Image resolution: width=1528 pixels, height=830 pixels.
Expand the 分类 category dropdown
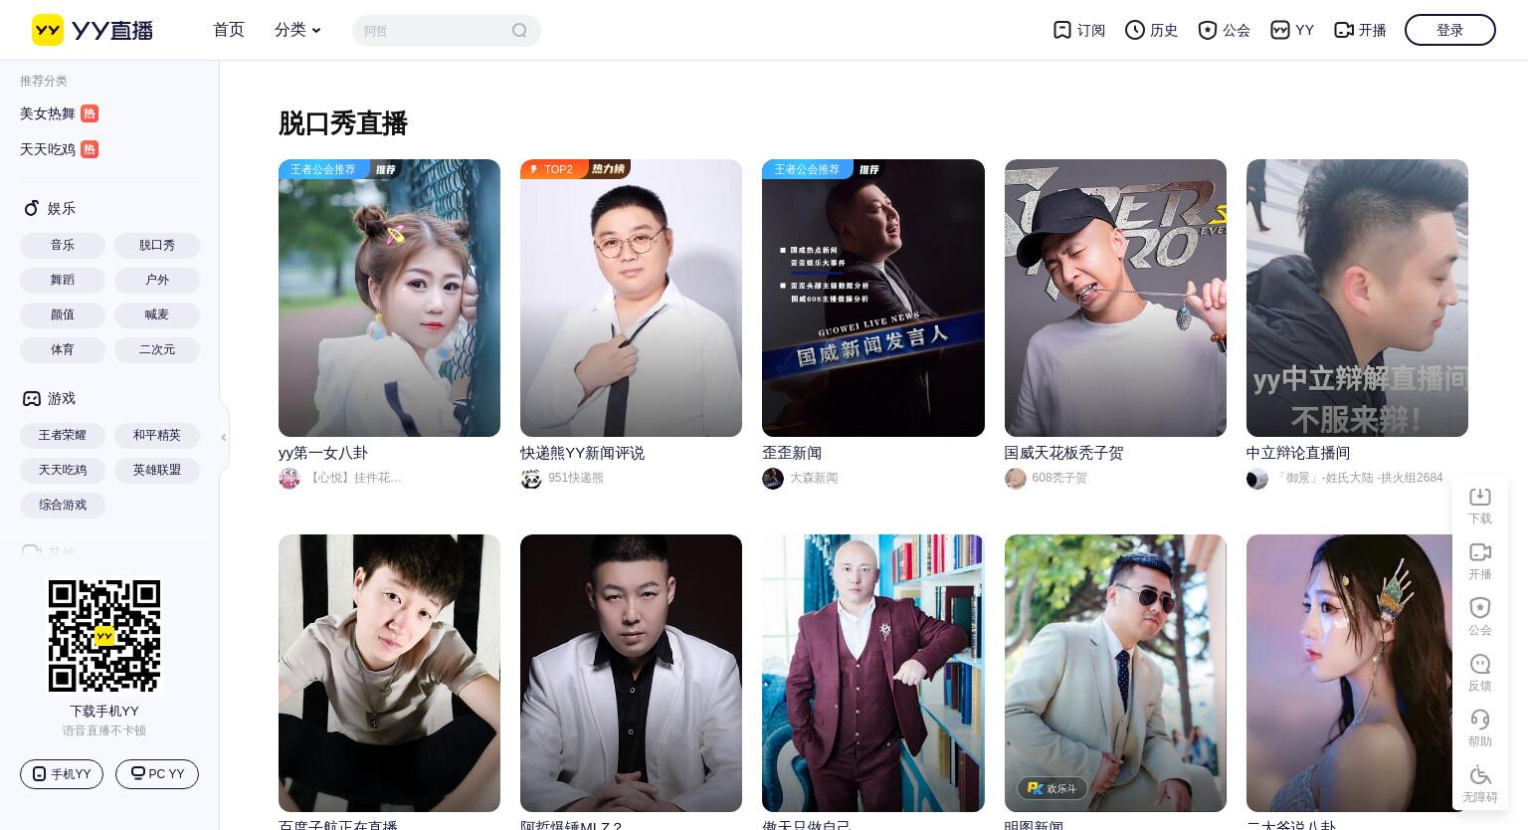297,30
